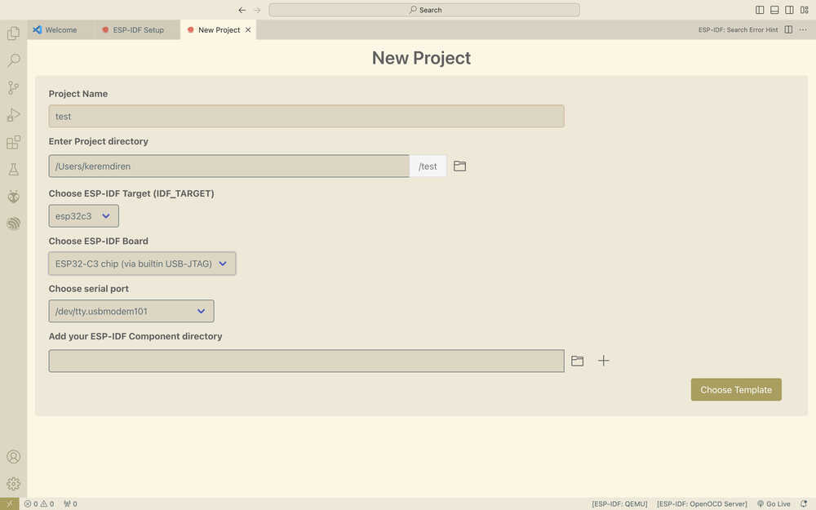The image size is (816, 510).
Task: Open Source Control view
Action: click(13, 87)
